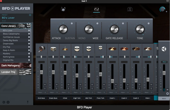Mute the High Tom channel
This screenshot has width=170, height=110.
click(x=80, y=85)
